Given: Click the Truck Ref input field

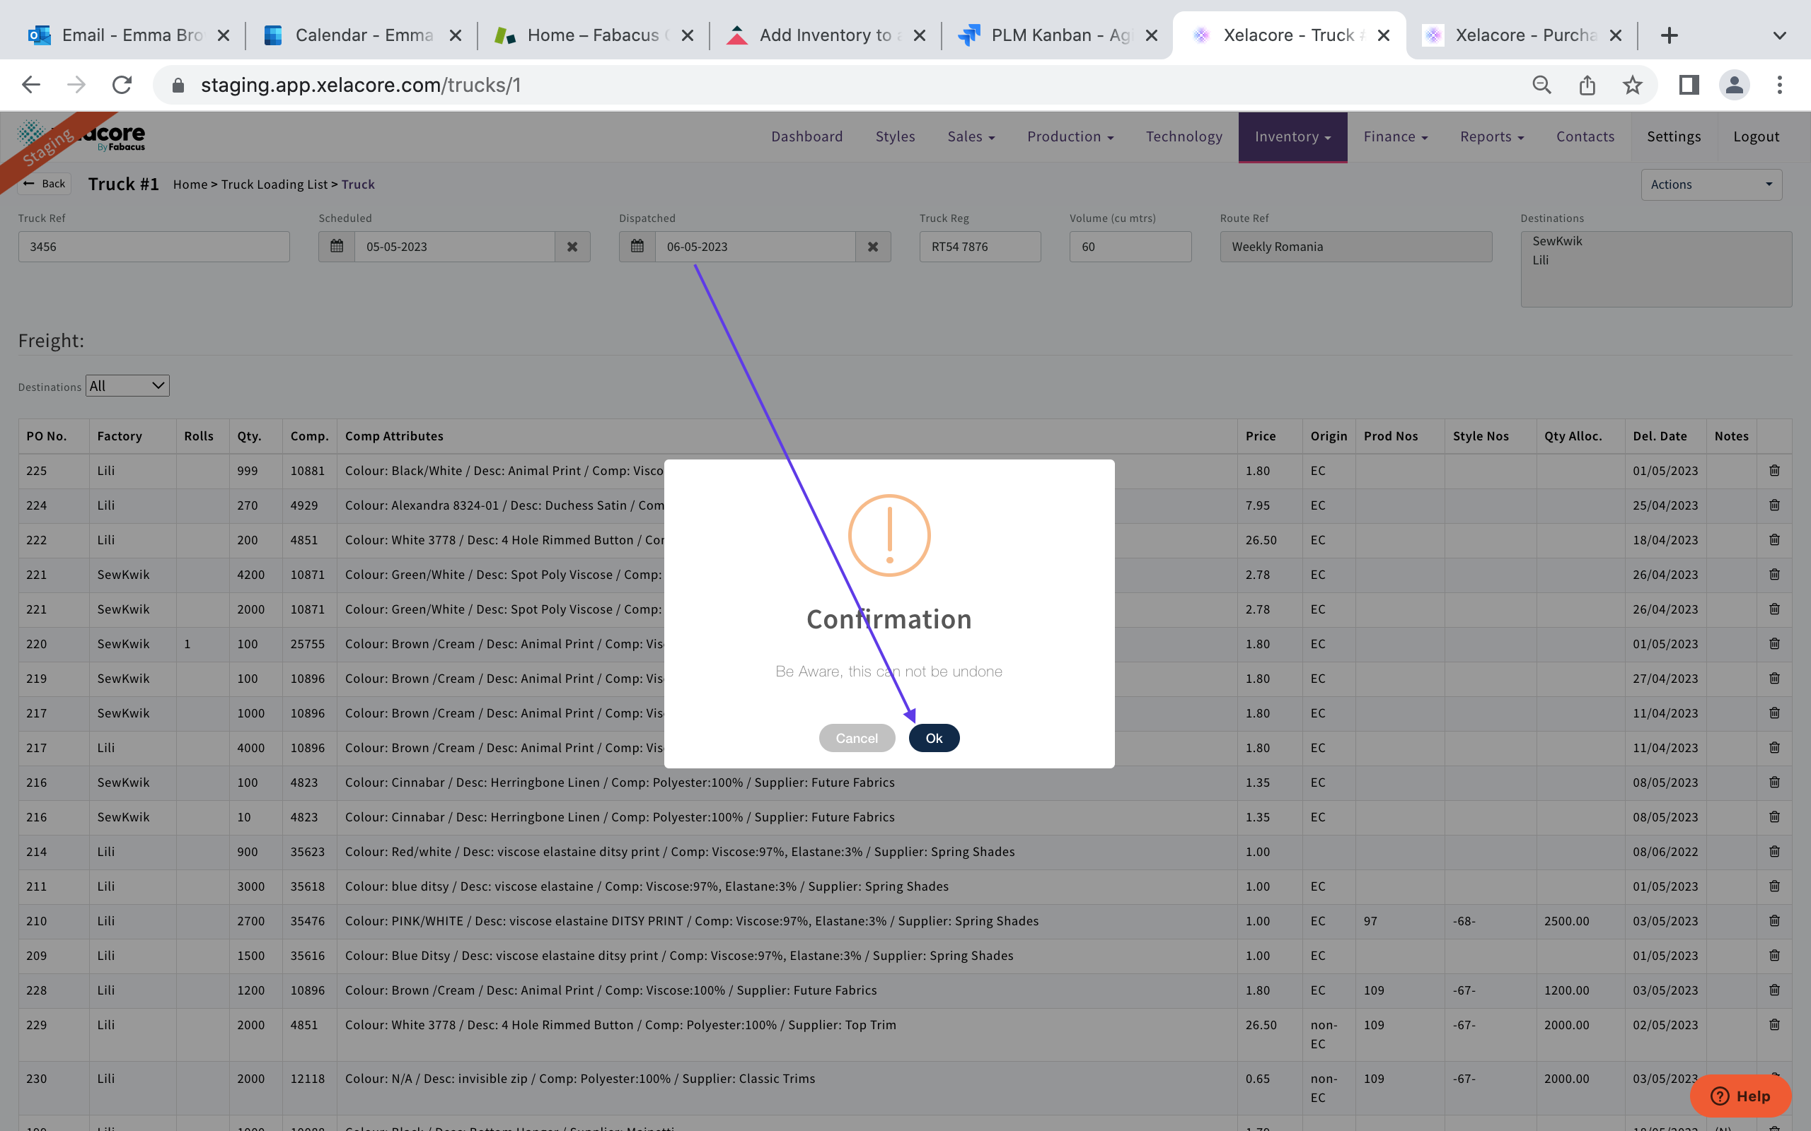Looking at the screenshot, I should pos(154,247).
